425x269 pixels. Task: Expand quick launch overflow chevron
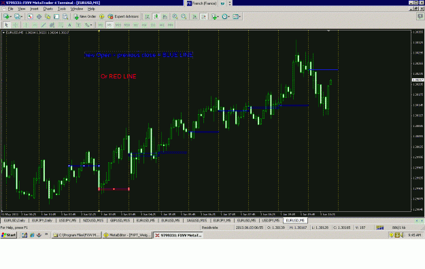[46, 234]
